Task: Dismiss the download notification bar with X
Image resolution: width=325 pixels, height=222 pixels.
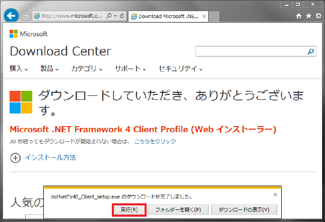Action: pos(275,194)
